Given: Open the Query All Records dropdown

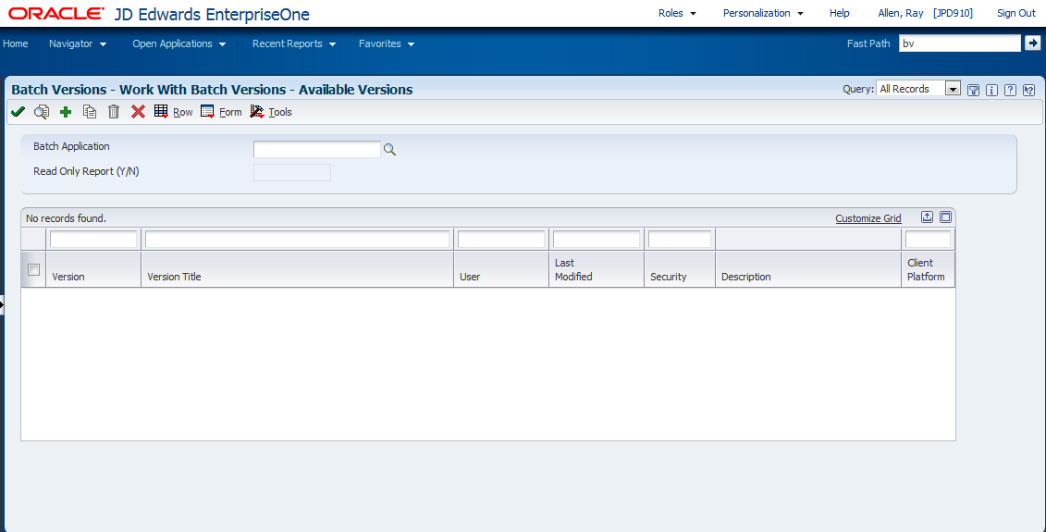Looking at the screenshot, I should [x=954, y=89].
